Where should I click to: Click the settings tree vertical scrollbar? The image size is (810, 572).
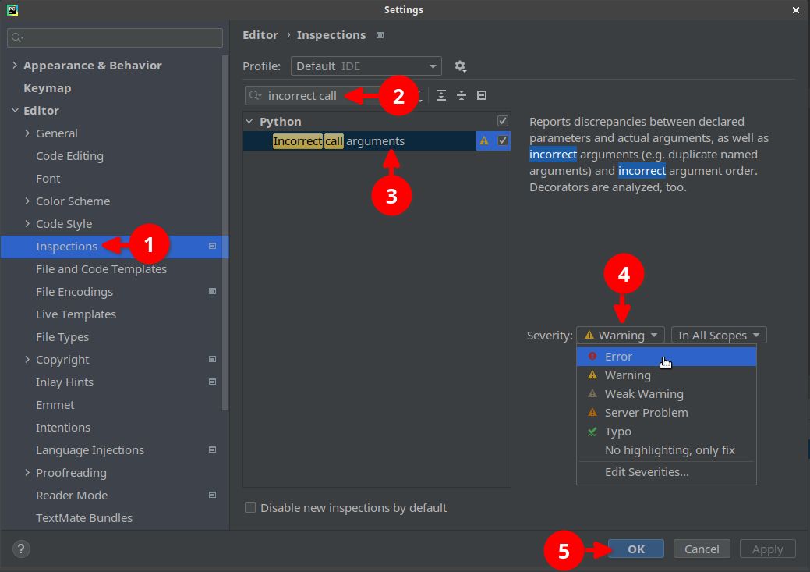(225, 233)
